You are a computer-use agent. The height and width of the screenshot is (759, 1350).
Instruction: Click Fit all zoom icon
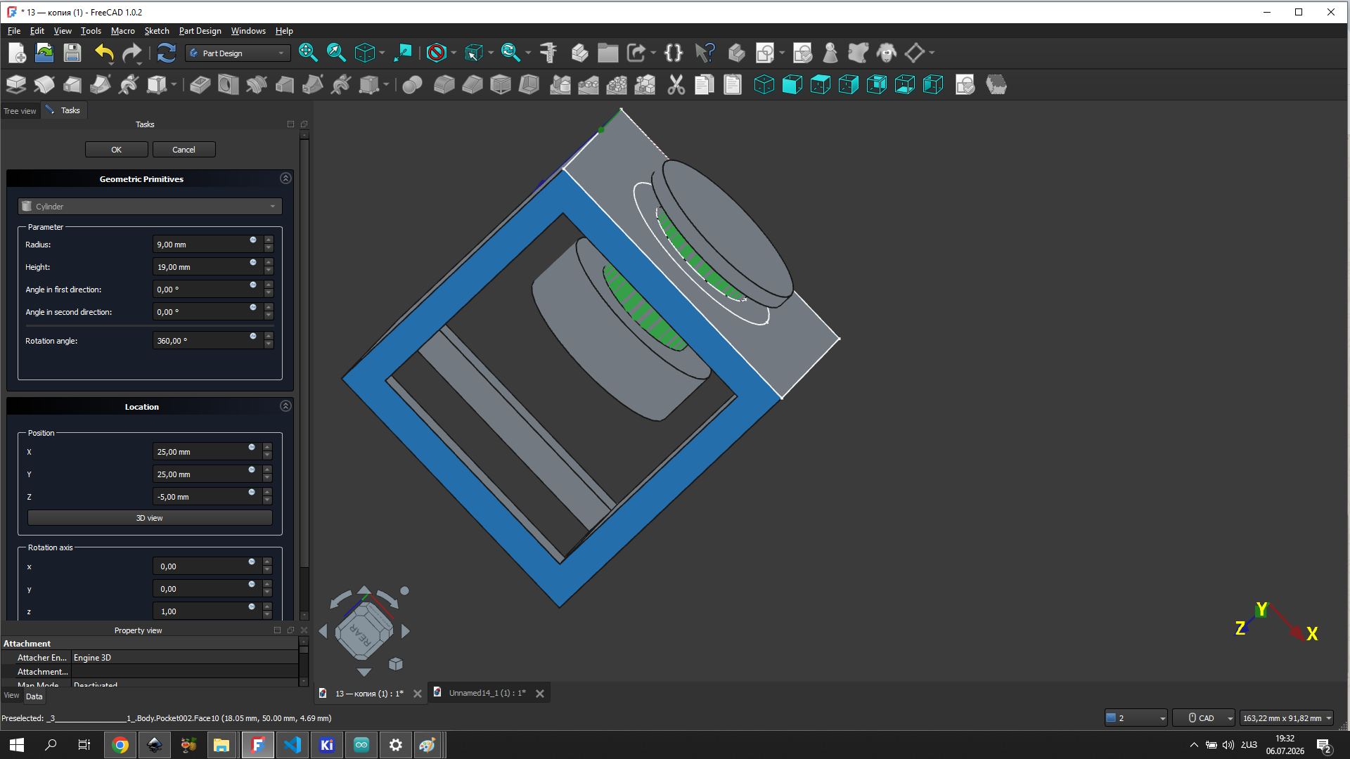coord(307,53)
